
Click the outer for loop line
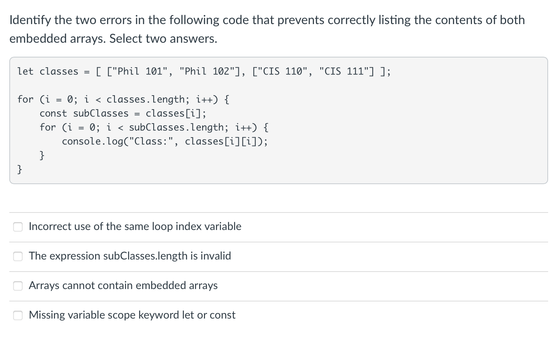pos(123,99)
